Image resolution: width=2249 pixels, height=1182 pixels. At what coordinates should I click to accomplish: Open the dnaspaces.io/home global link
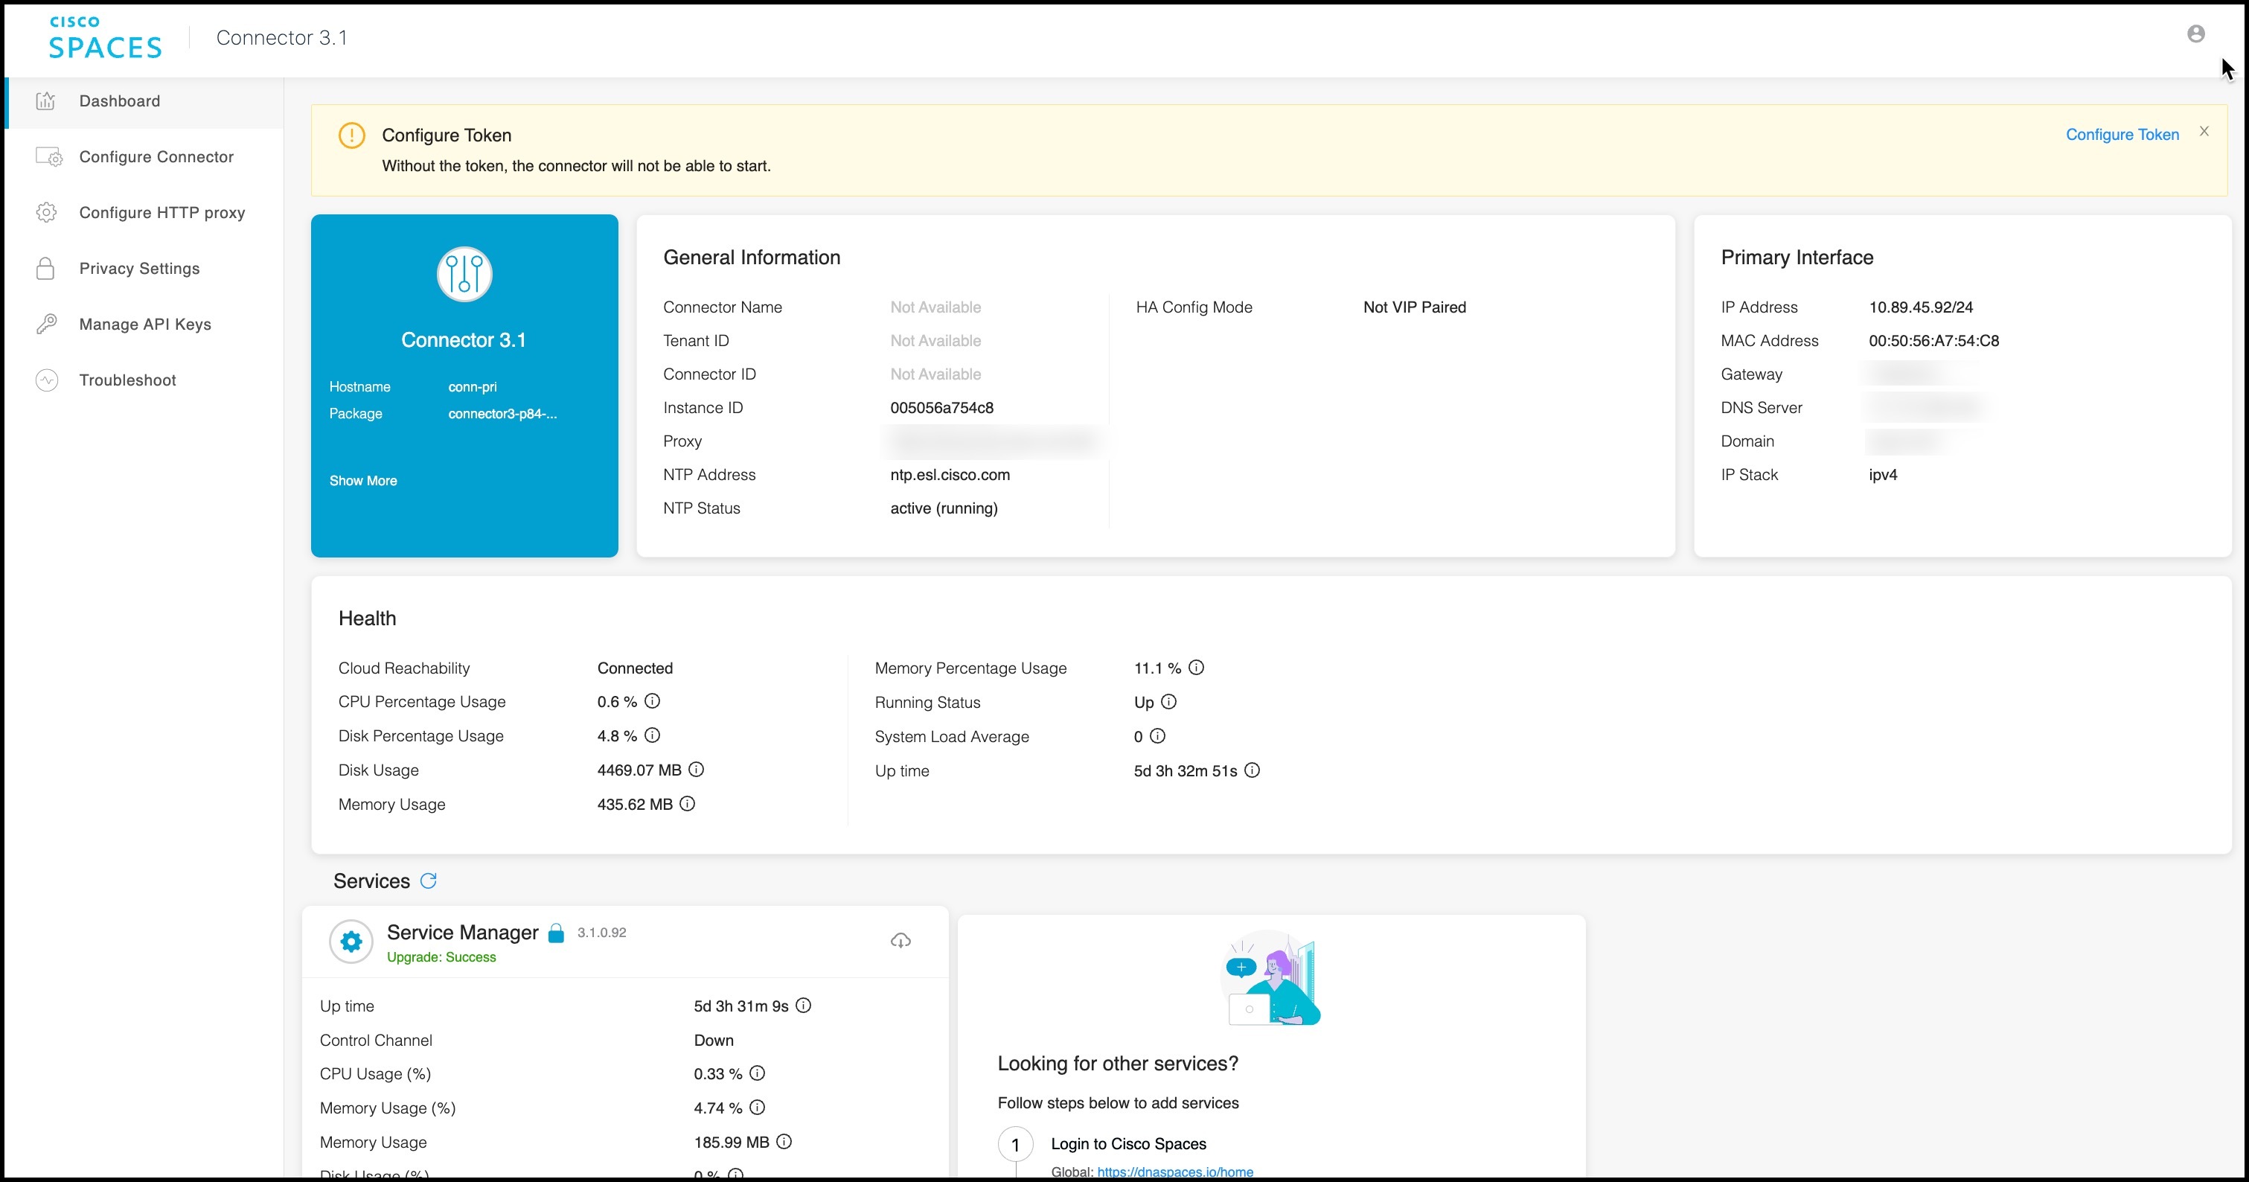pyautogui.click(x=1175, y=1172)
